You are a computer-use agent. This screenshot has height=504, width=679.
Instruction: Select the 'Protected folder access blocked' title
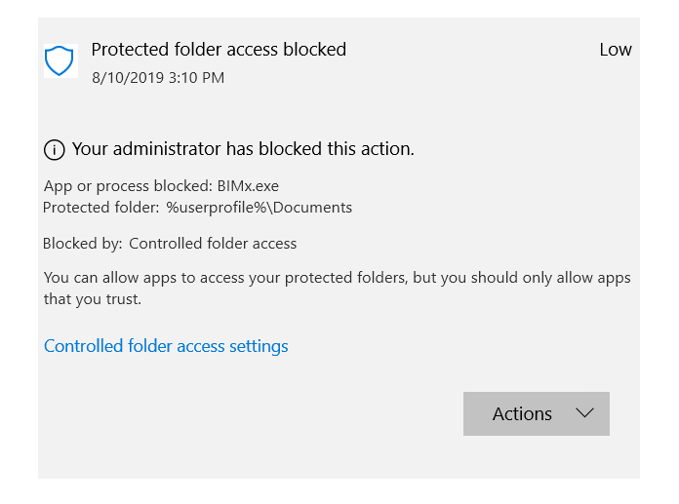click(x=219, y=50)
